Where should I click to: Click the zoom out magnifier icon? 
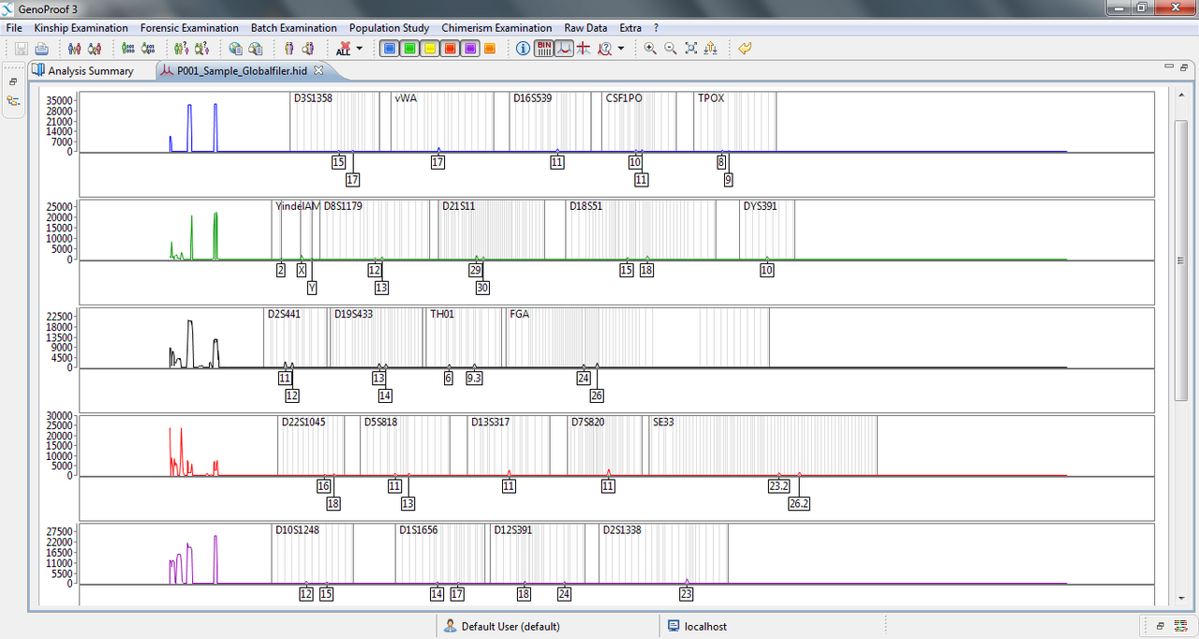[671, 49]
